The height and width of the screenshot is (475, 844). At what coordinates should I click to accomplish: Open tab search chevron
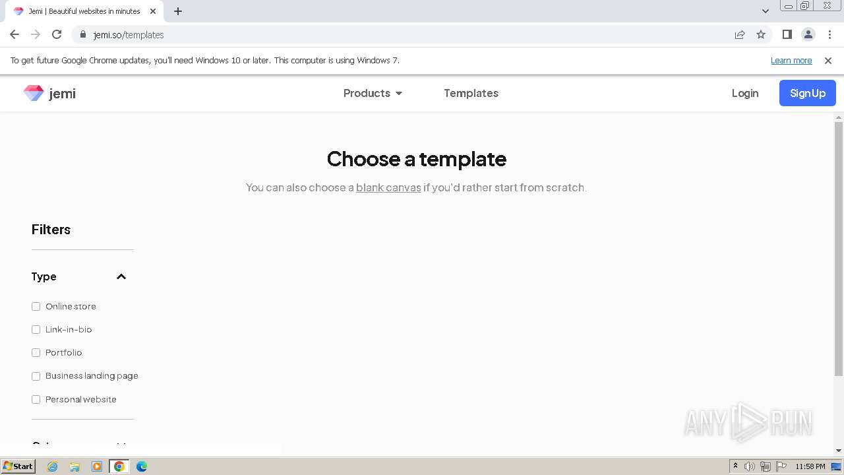coord(766,11)
